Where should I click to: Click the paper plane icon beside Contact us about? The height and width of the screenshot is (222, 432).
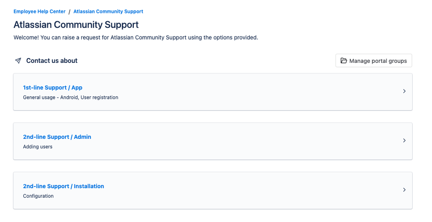pos(18,61)
